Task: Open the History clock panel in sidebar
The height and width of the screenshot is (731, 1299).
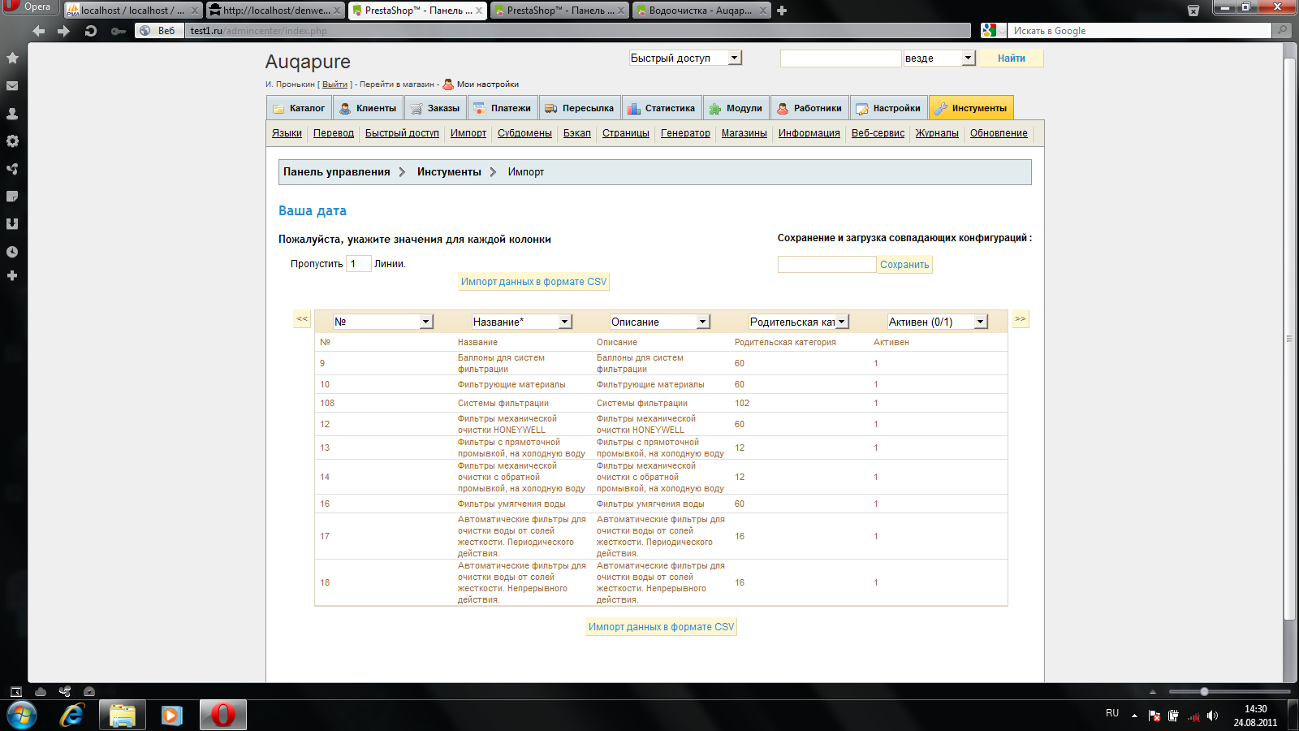Action: point(12,252)
